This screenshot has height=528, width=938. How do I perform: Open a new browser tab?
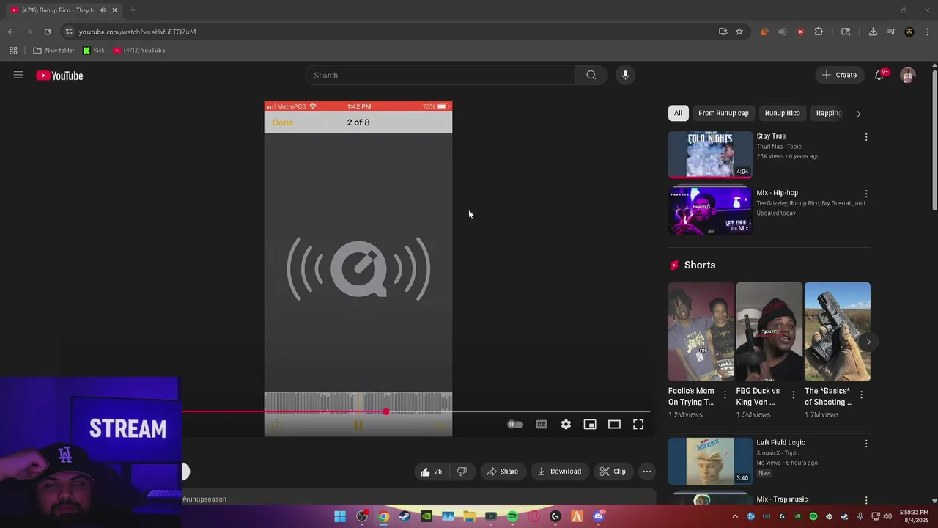pyautogui.click(x=133, y=10)
